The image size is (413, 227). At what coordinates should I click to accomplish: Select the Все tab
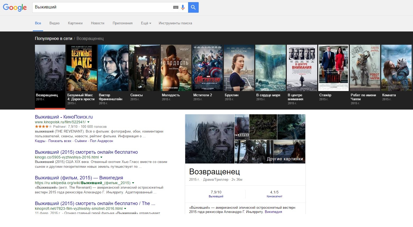[x=38, y=23]
